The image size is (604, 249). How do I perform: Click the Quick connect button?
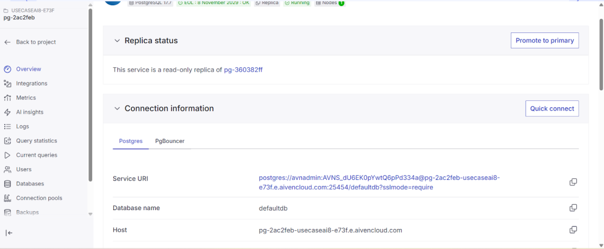(552, 109)
